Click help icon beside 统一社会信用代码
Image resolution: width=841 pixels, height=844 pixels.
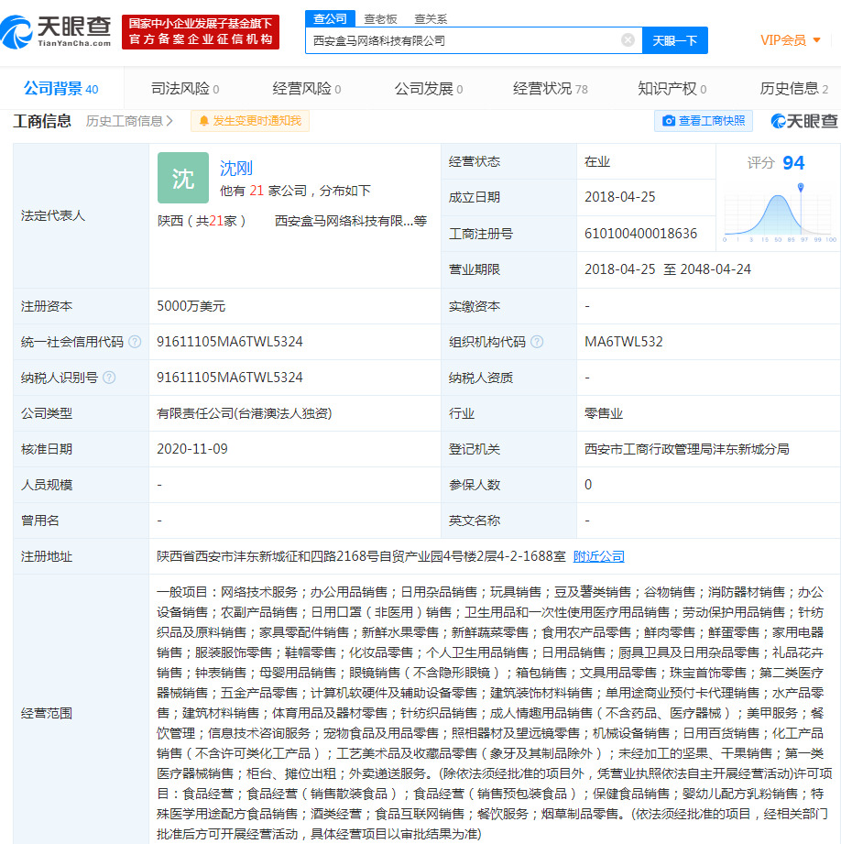tap(135, 342)
